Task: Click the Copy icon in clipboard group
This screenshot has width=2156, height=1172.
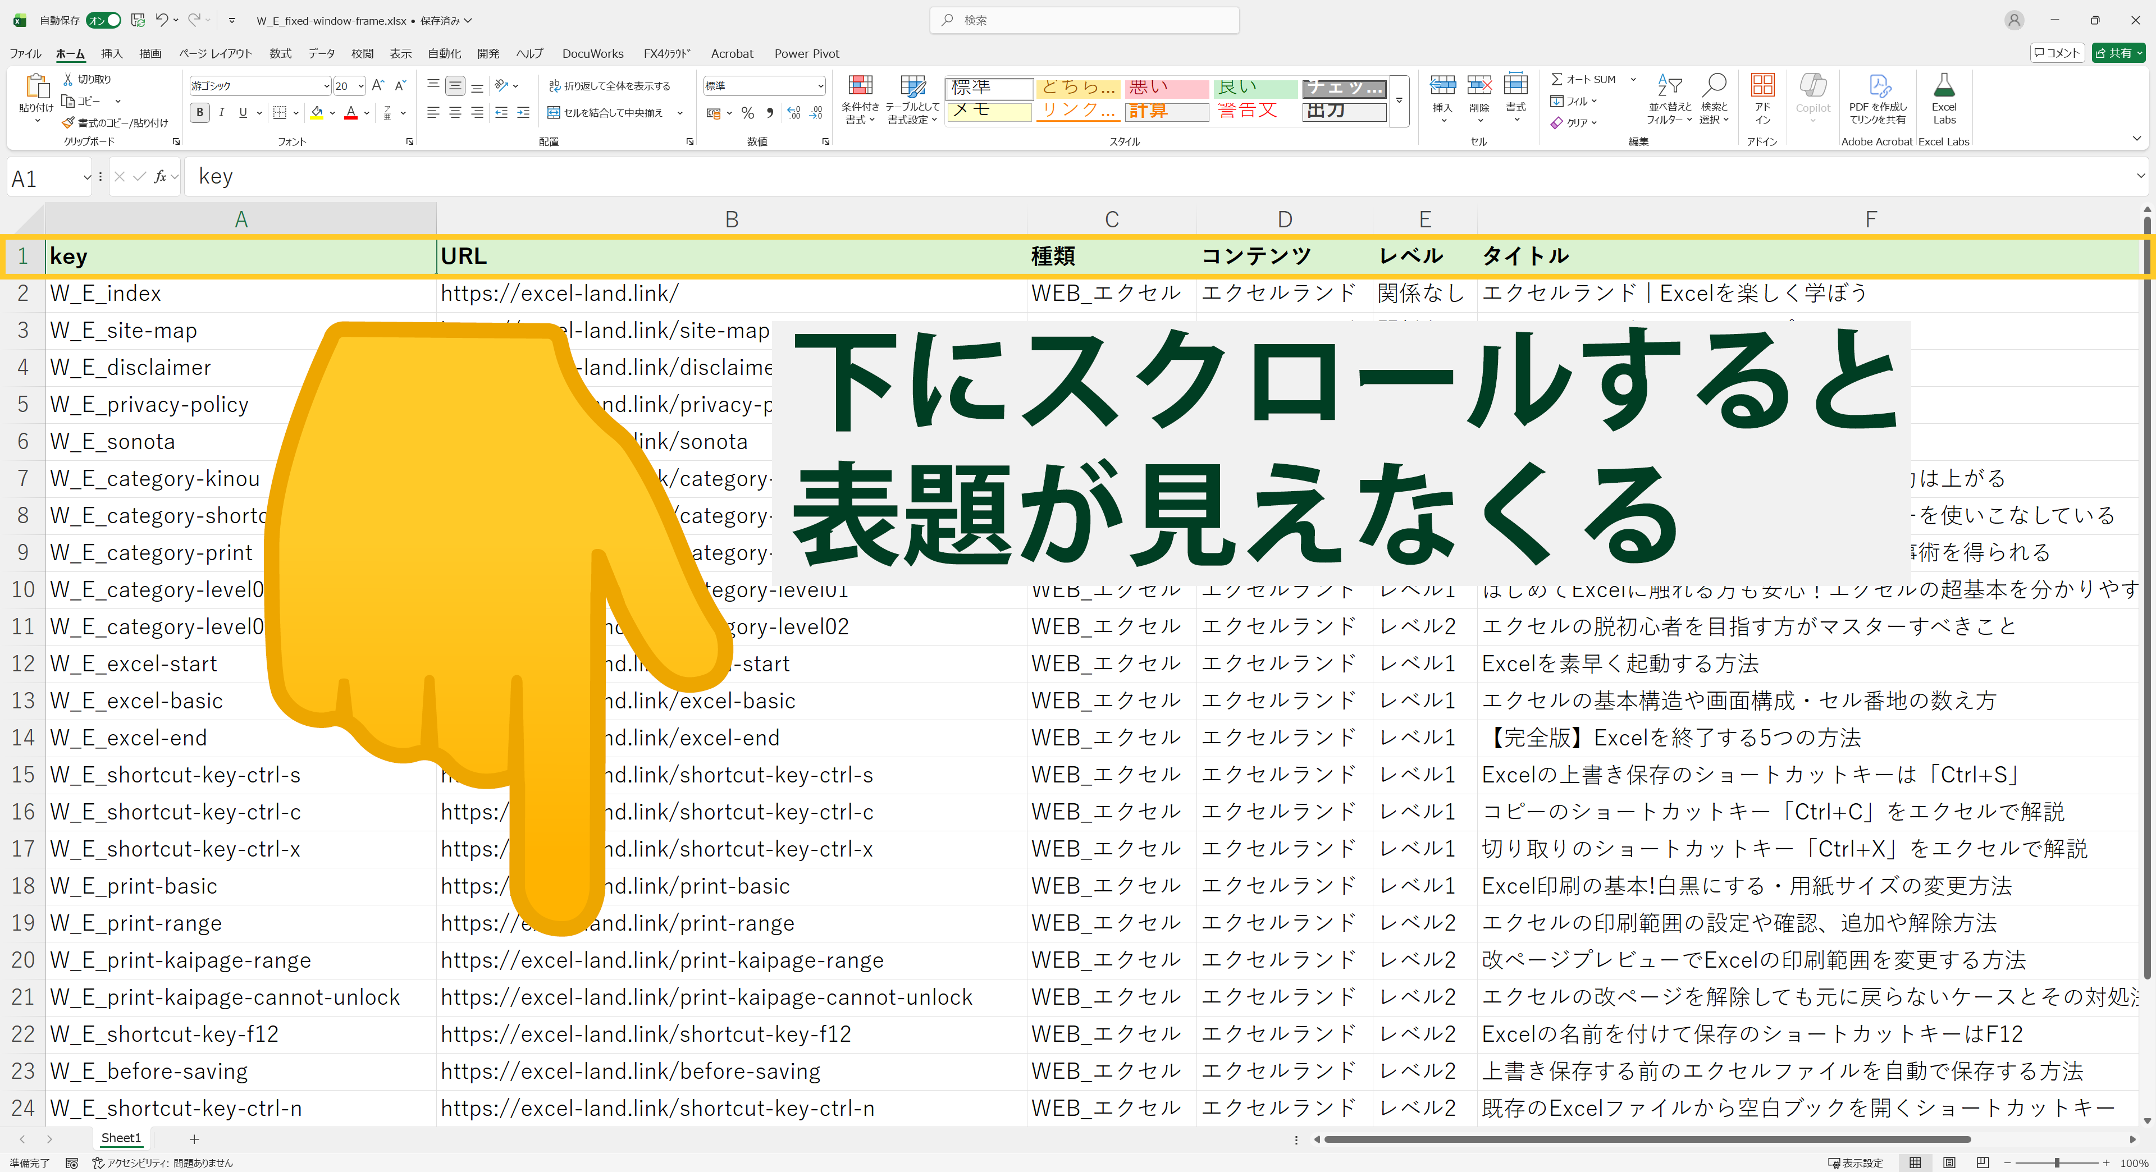Action: [67, 101]
